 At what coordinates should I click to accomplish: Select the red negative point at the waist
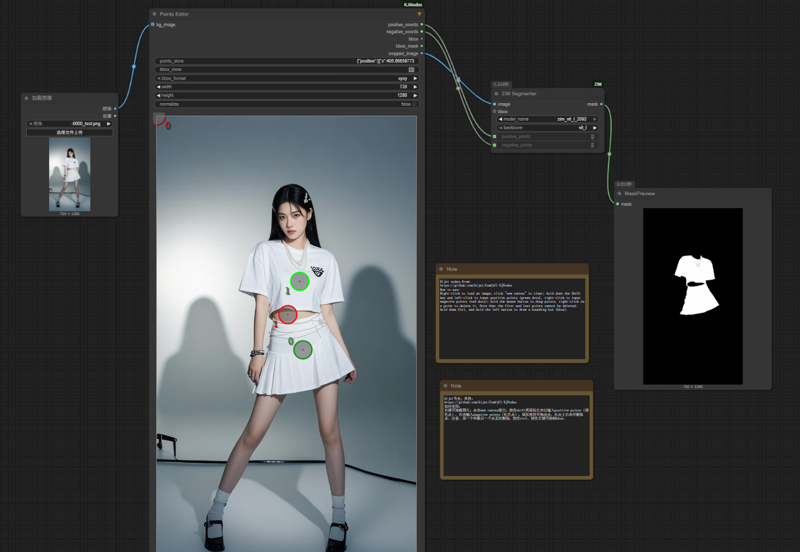(287, 315)
